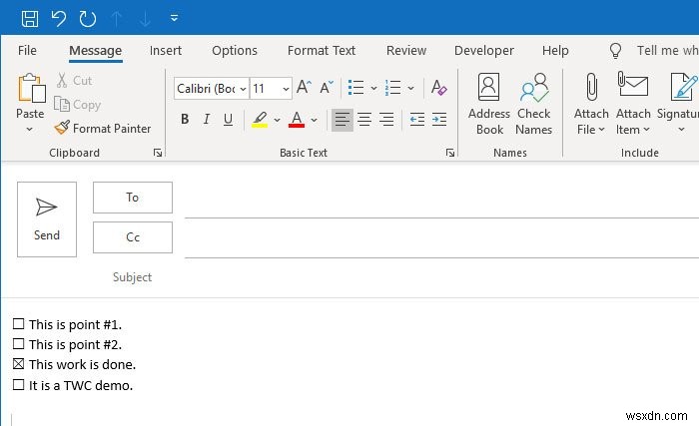Expand the numbering library arrow

410,88
